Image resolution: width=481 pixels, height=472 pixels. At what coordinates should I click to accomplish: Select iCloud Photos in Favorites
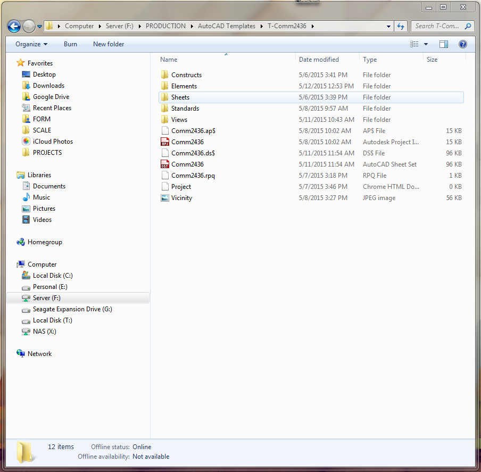tap(52, 141)
